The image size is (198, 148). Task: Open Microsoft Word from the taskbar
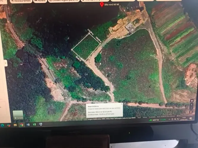click(x=28, y=125)
